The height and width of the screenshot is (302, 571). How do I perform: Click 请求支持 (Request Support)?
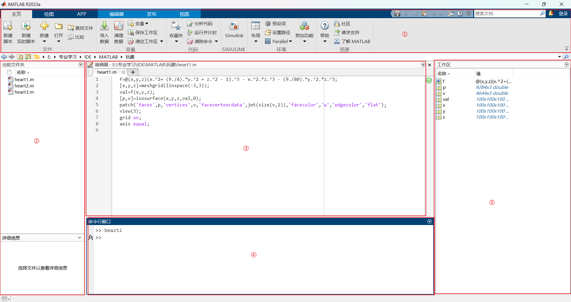click(346, 32)
